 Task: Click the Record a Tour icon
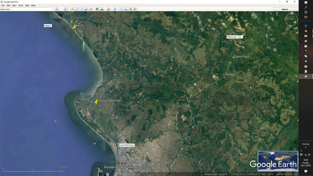tap(91, 9)
